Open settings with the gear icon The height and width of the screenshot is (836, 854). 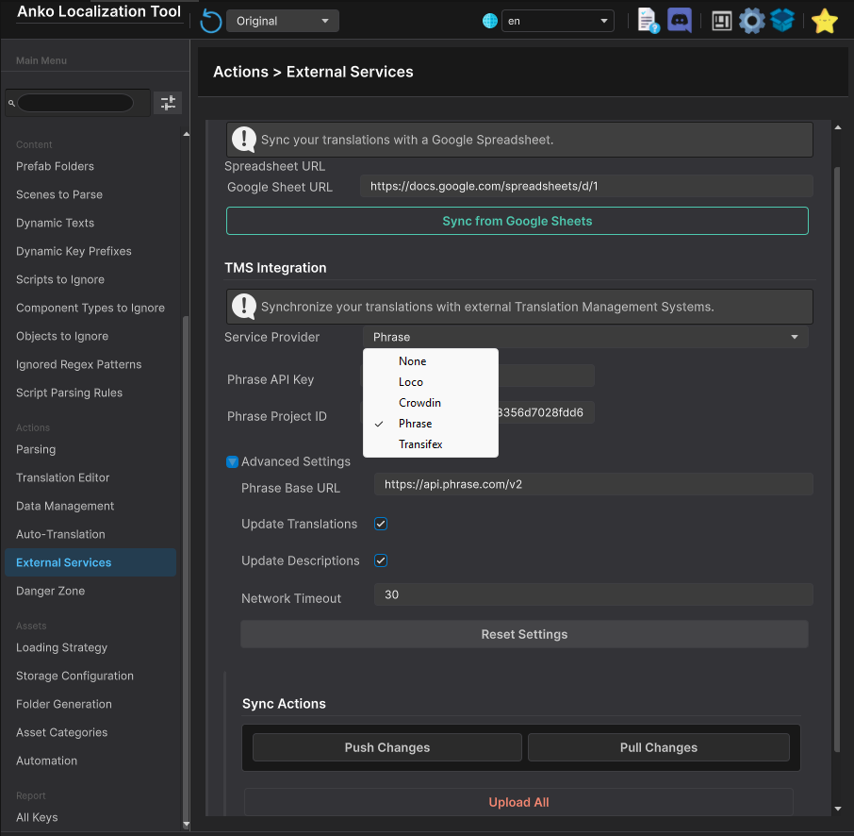coord(751,21)
